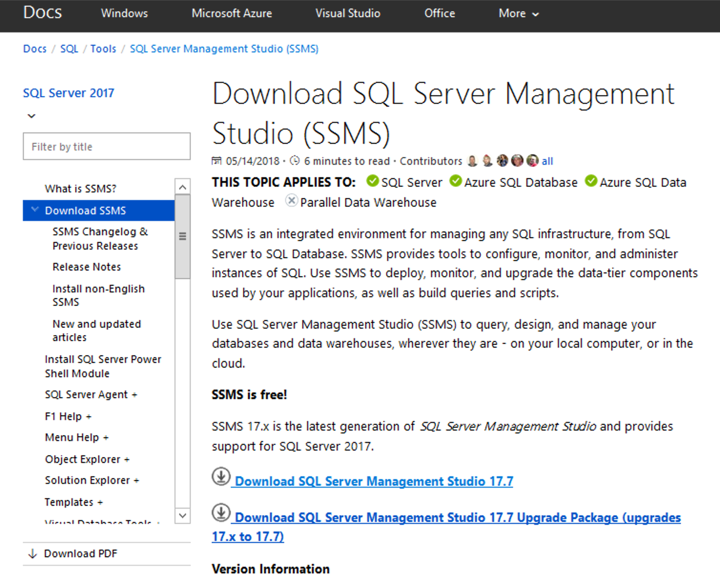Open Install non-English SSMS

click(98, 295)
